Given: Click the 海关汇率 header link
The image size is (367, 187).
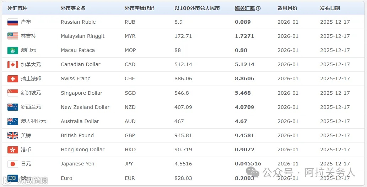Looking at the screenshot, I should [x=245, y=8].
